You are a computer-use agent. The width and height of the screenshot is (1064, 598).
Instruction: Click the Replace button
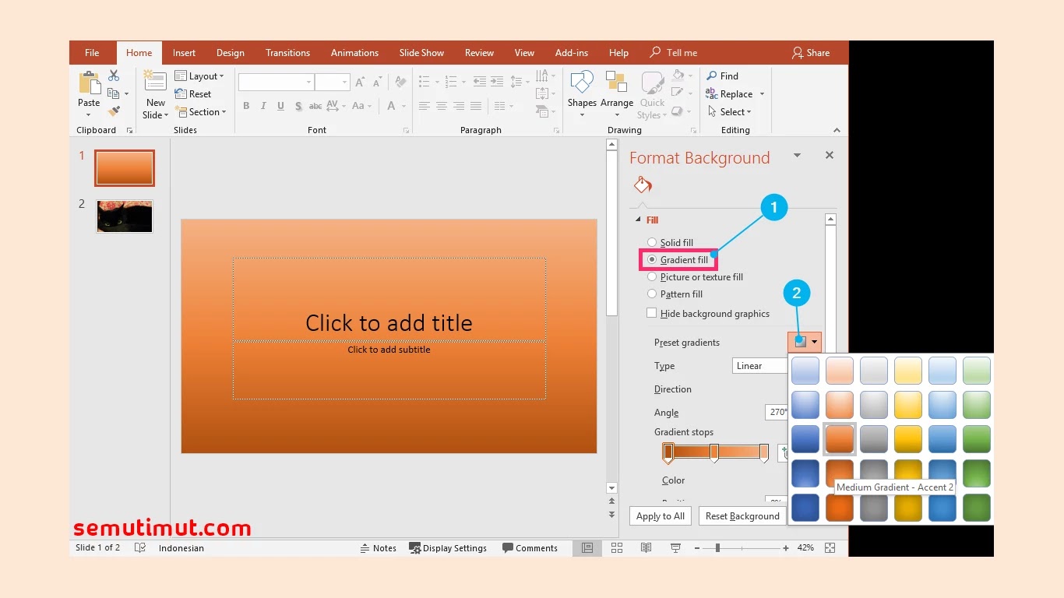coord(735,94)
